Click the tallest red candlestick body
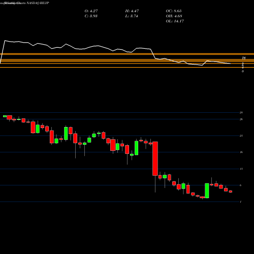This screenshot has height=254, width=254. tap(155, 158)
